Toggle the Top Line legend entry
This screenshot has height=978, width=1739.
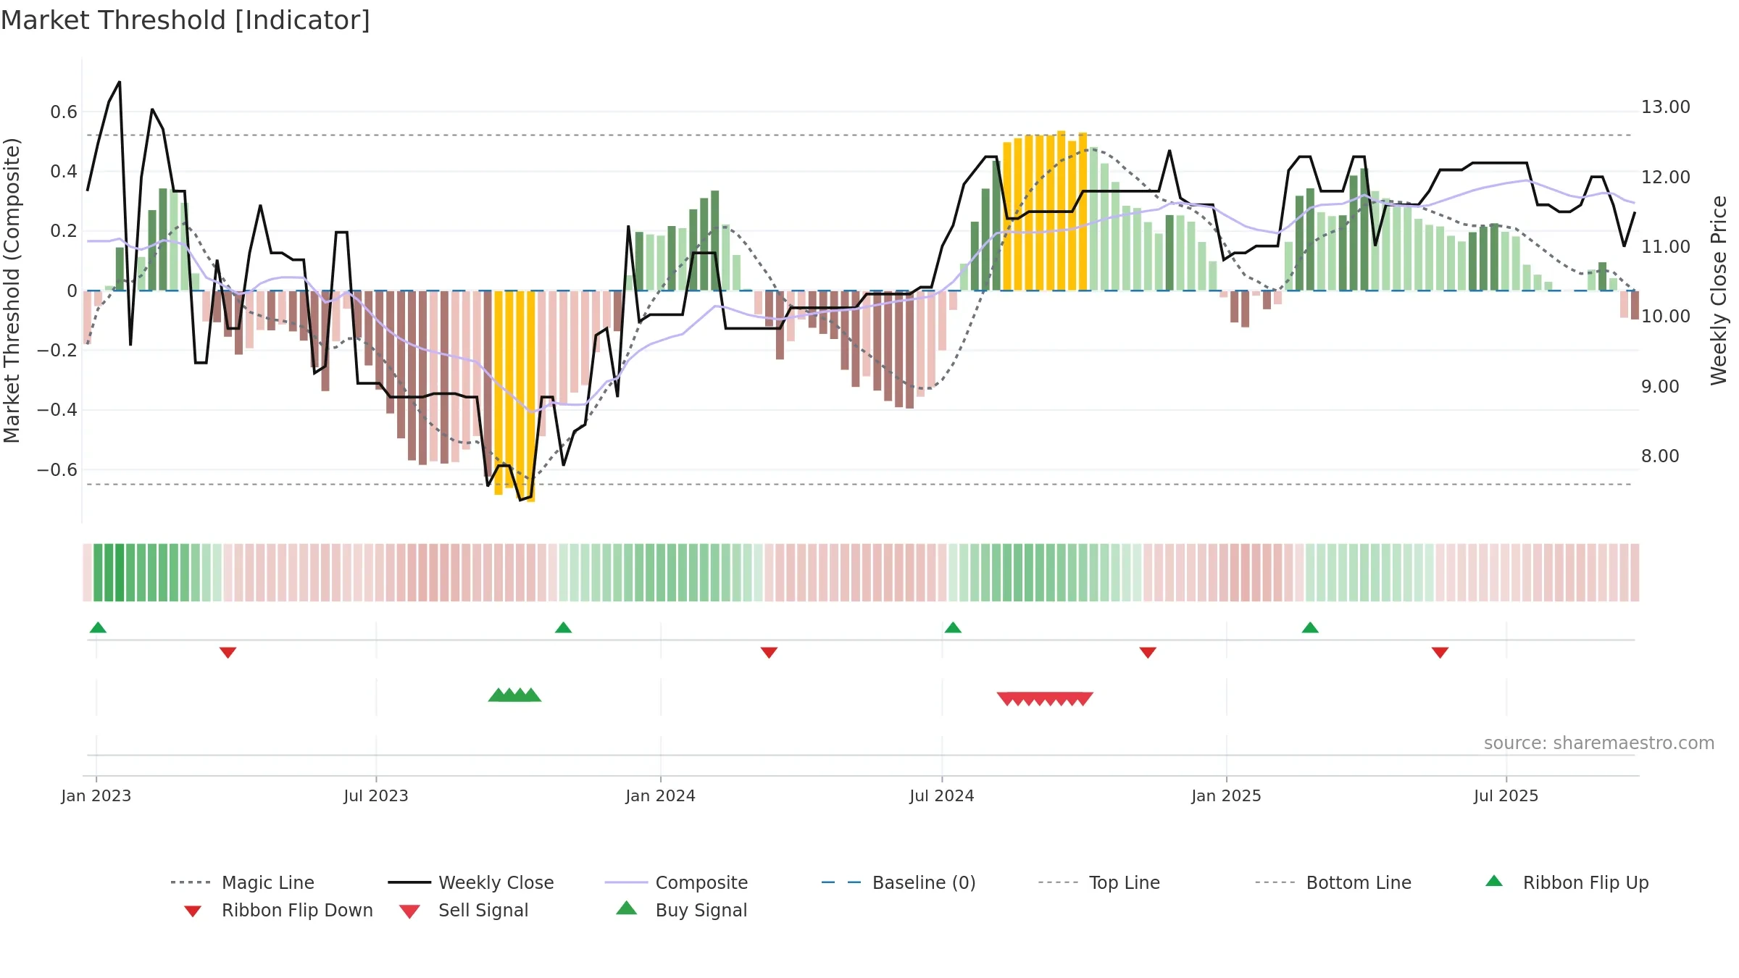click(x=1098, y=882)
